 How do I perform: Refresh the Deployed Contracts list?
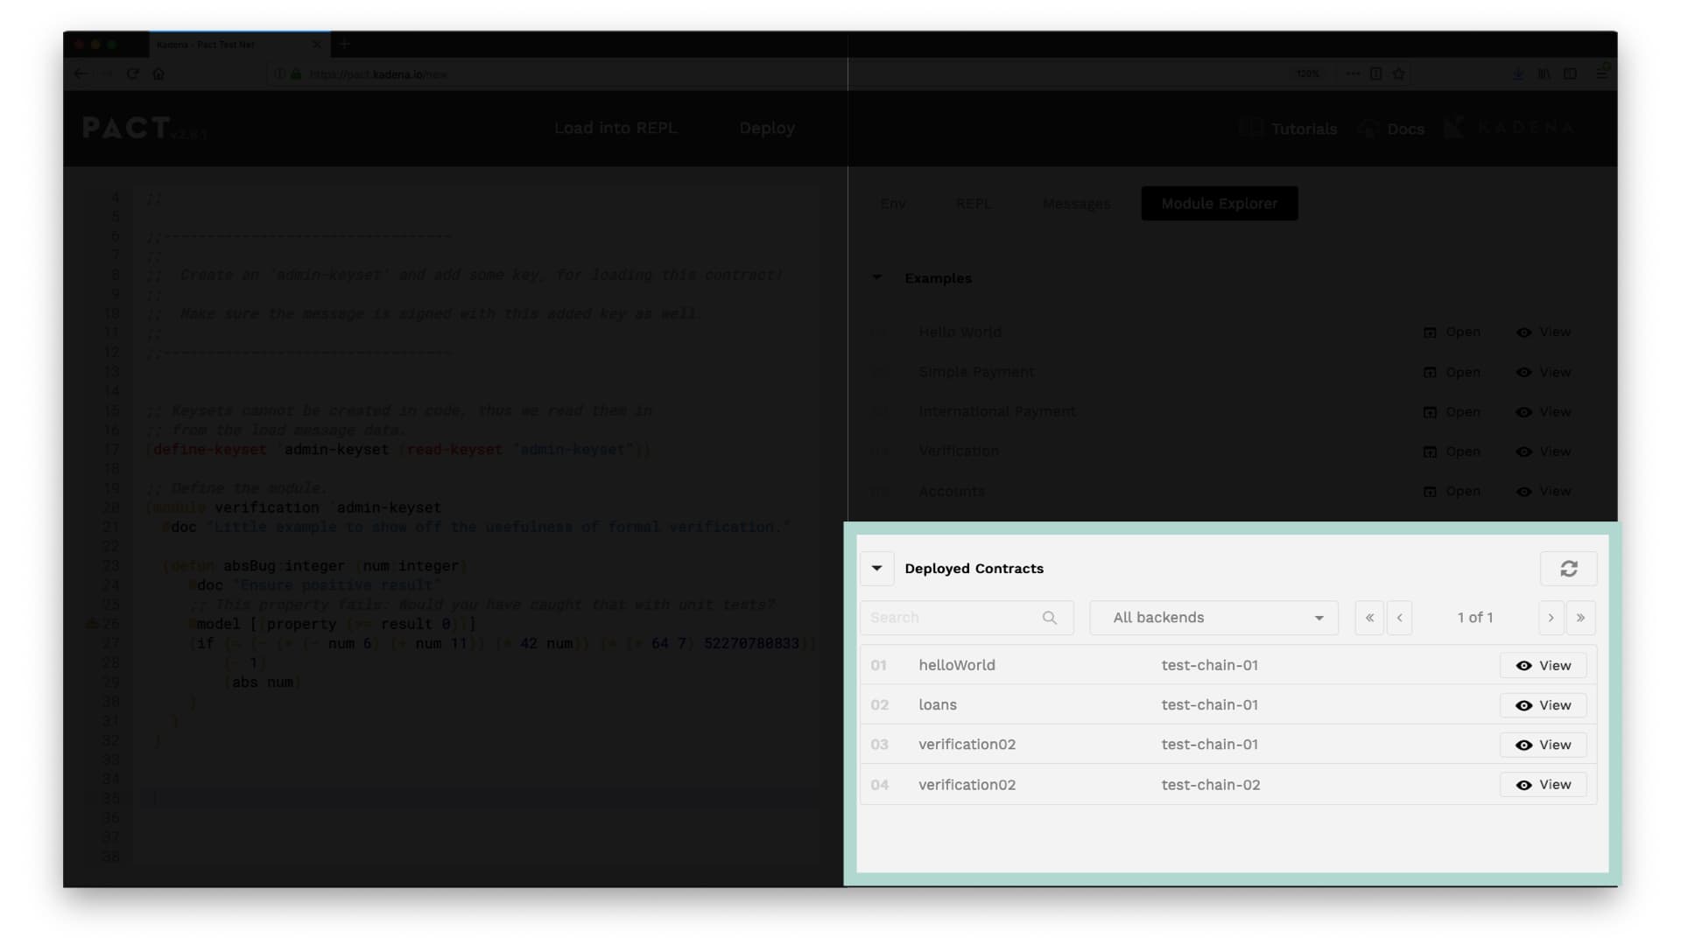[x=1568, y=569]
